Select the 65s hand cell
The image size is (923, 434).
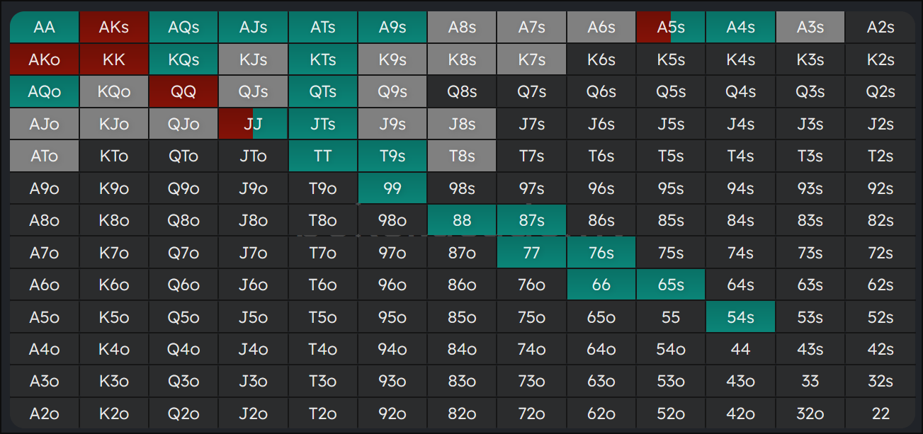[x=670, y=285]
